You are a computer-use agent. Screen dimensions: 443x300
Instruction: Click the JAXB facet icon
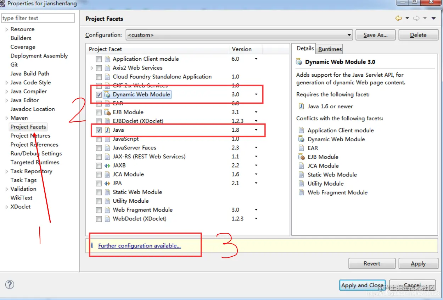click(x=107, y=165)
